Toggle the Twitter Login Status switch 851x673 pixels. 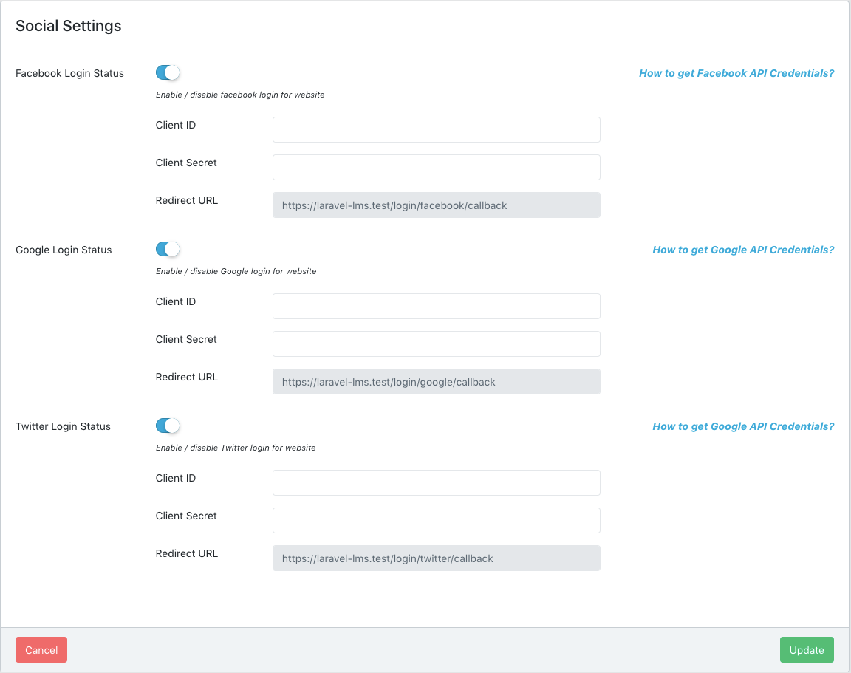[168, 426]
